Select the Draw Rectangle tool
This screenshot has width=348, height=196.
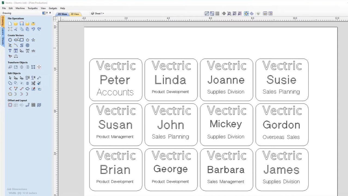21,40
